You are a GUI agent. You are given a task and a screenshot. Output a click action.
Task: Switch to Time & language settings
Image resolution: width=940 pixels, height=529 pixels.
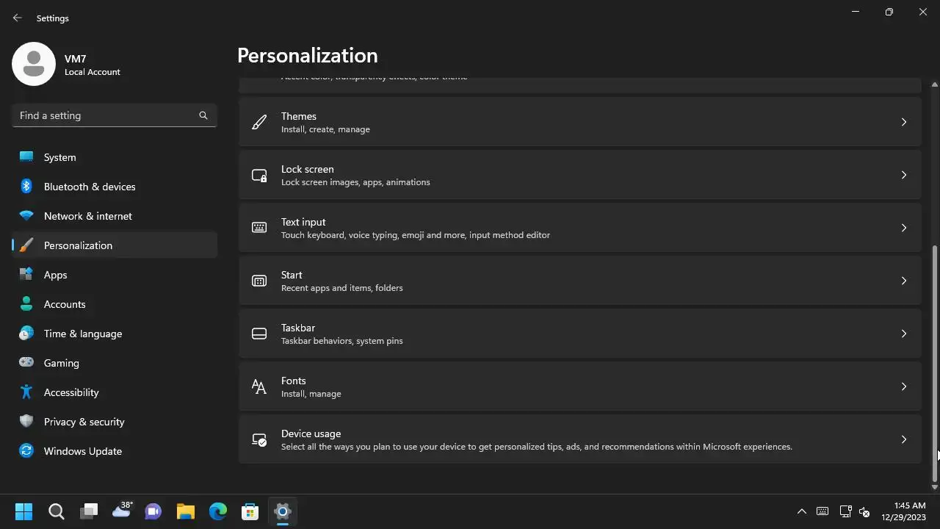[x=83, y=334]
